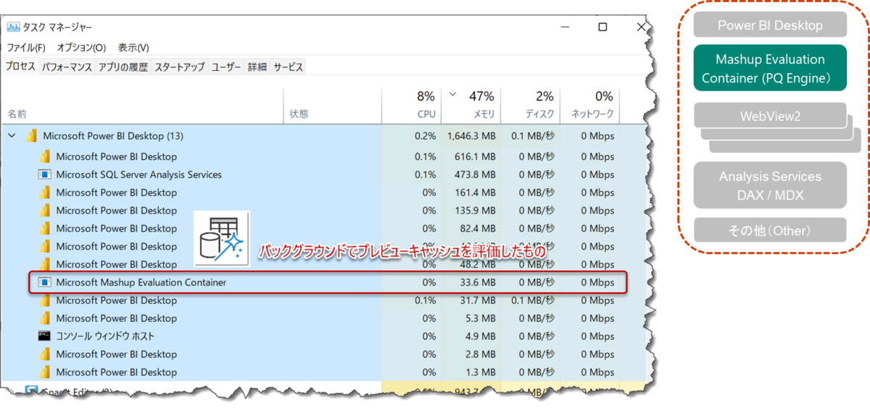This screenshot has width=870, height=411.
Task: Collapse the Microsoft Power BI Desktop (13) group
Action: [x=12, y=135]
